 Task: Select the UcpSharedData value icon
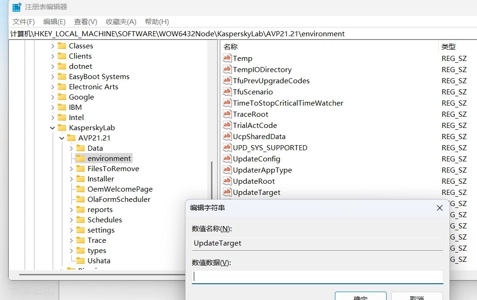[227, 136]
